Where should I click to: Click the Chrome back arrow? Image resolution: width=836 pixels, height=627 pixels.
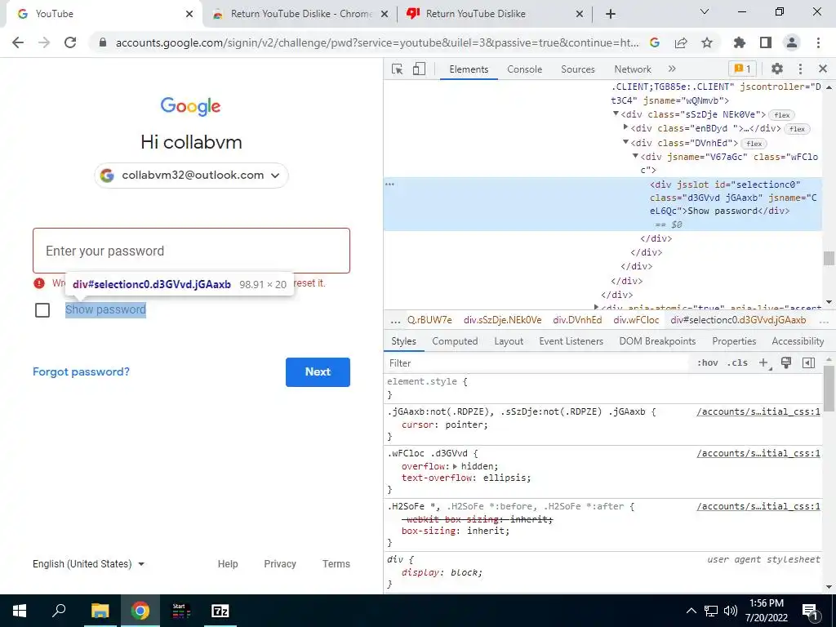(18, 42)
